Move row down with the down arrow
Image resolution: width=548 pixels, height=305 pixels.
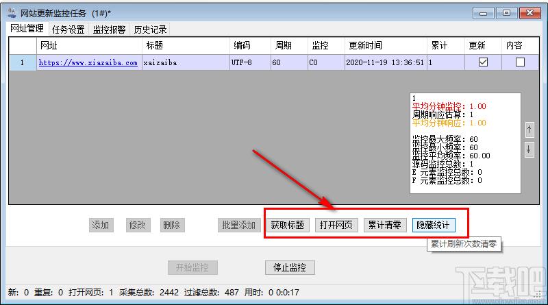click(x=529, y=149)
